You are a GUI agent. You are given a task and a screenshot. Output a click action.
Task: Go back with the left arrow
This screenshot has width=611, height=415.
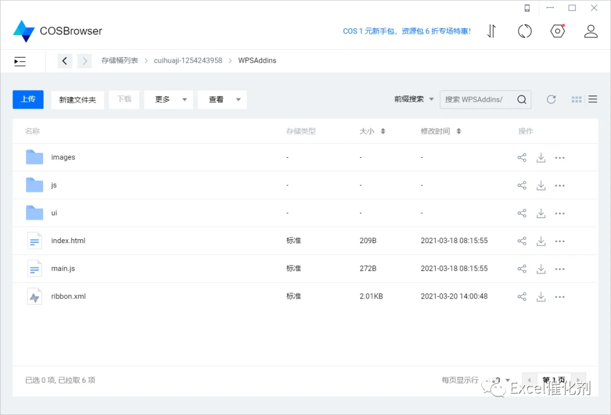click(x=64, y=60)
